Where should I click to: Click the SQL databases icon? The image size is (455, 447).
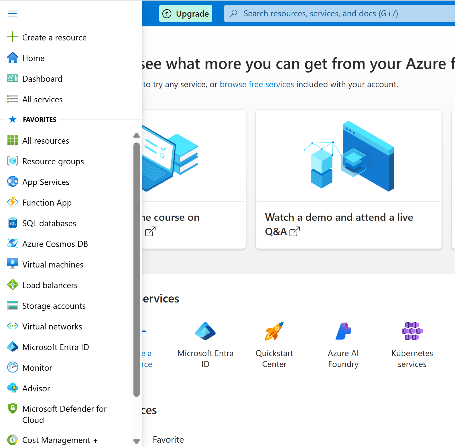pos(13,223)
